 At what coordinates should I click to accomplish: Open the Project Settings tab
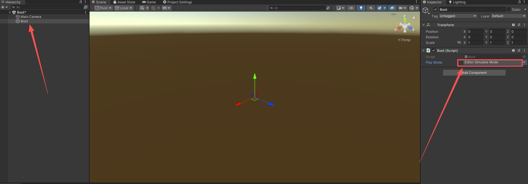177,2
